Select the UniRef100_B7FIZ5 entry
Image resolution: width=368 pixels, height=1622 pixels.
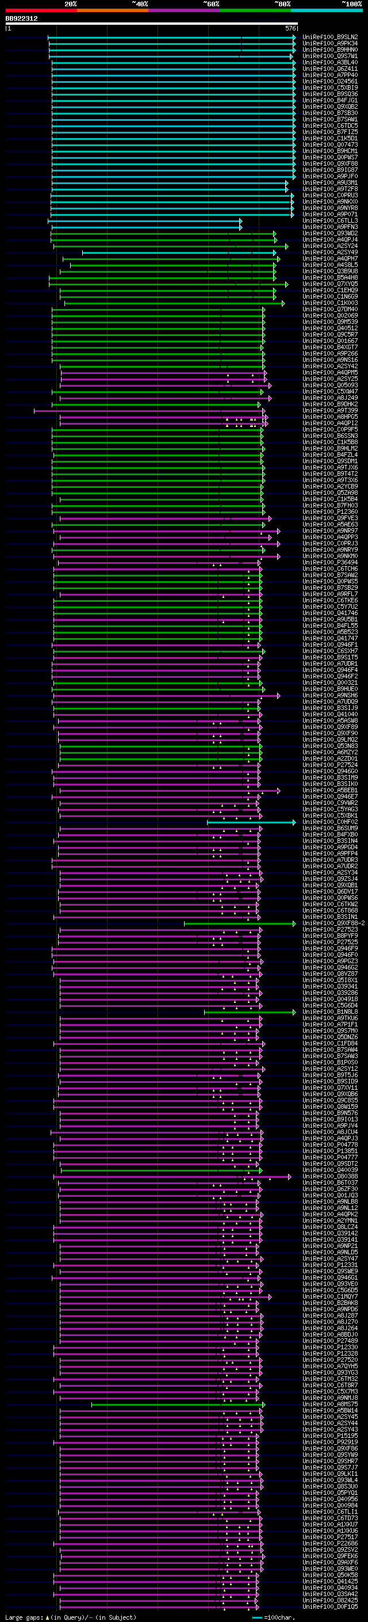click(330, 132)
